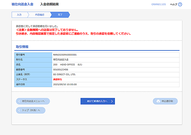This screenshot has height=135, width=191.
Task: Click screen ID GRAN01105
Action: [x=159, y=4]
